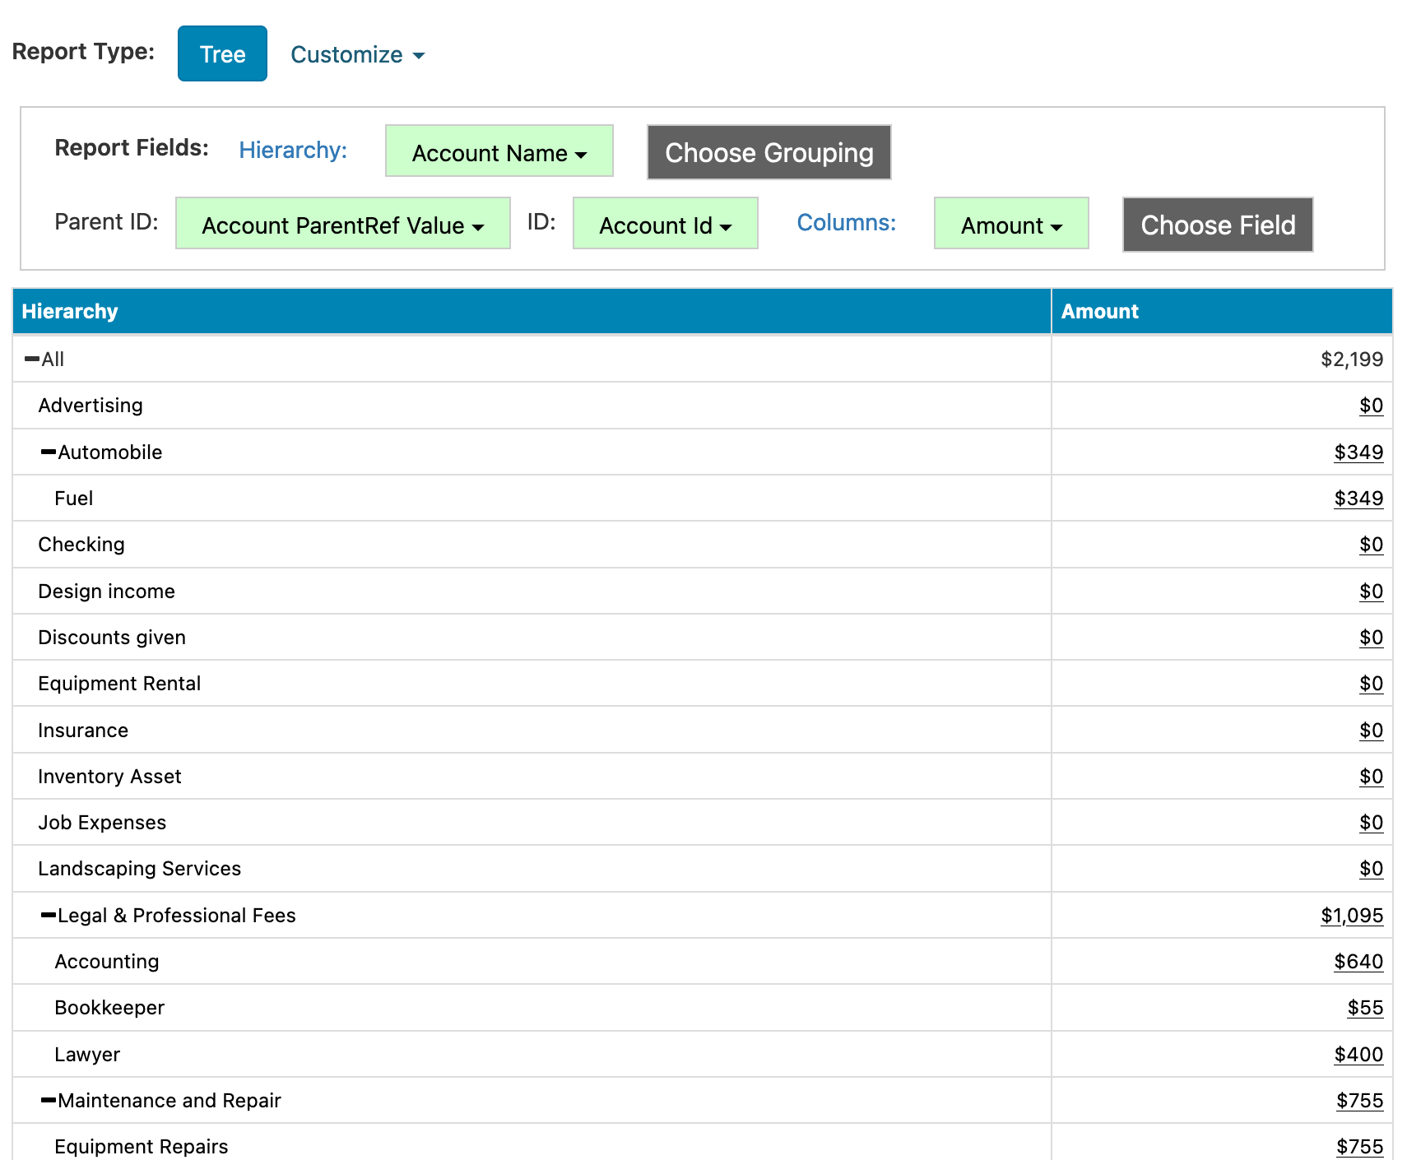1407x1160 pixels.
Task: Open the Amount column dropdown
Action: pos(1010,225)
